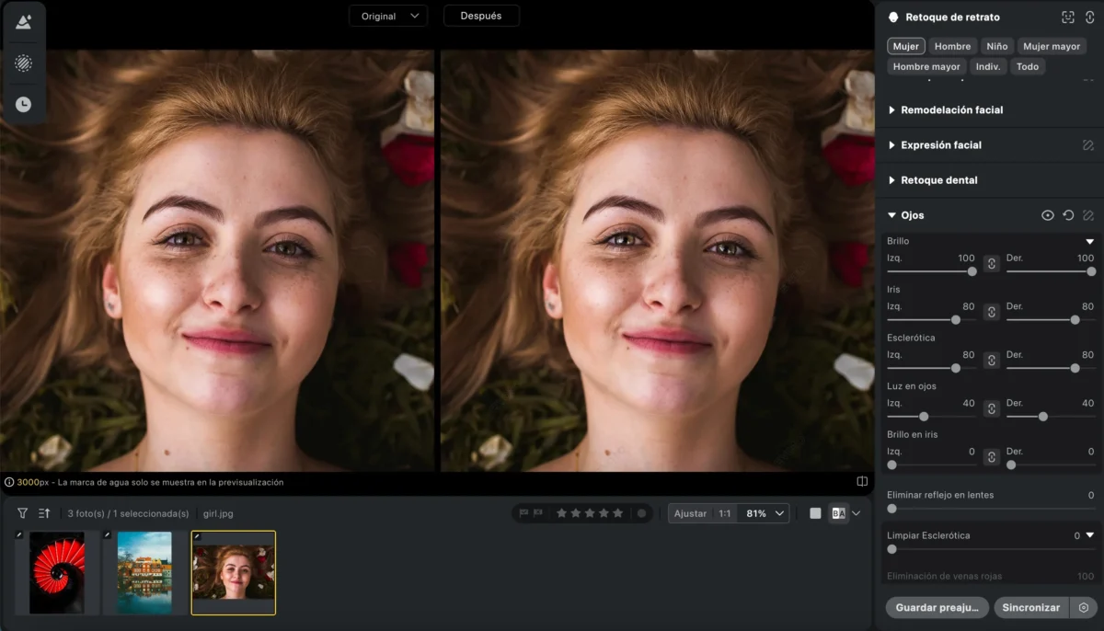This screenshot has width=1104, height=631.
Task: Click the brush-off icon on the Expresión facial row
Action: coord(1088,145)
